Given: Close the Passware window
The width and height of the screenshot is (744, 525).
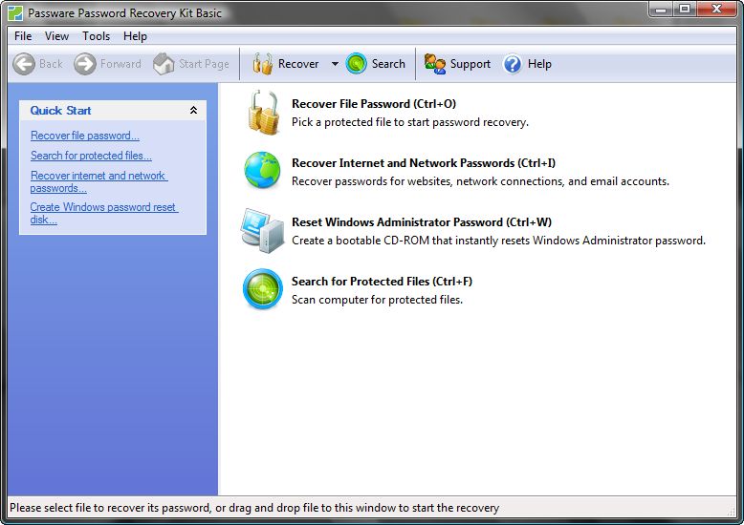Looking at the screenshot, I should point(716,9).
